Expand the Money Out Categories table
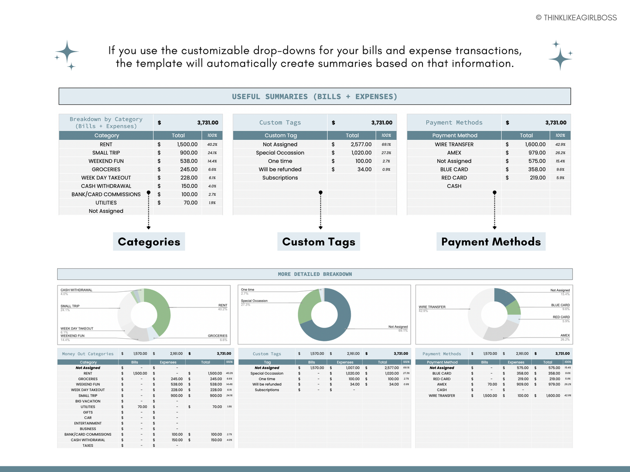This screenshot has width=630, height=472. tap(88, 354)
